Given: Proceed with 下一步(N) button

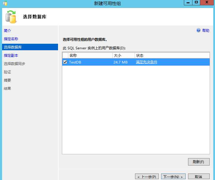Looking at the screenshot, I should pyautogui.click(x=173, y=177).
